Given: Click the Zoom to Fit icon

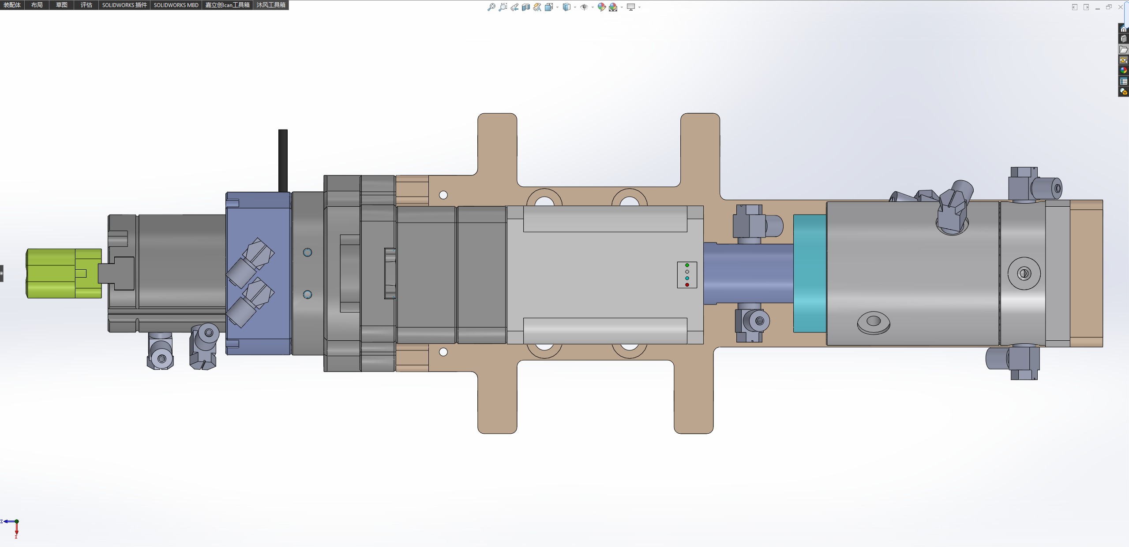Looking at the screenshot, I should pyautogui.click(x=491, y=7).
